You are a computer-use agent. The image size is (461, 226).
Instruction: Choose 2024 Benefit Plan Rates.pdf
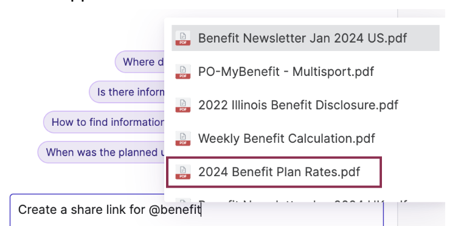[274, 172]
